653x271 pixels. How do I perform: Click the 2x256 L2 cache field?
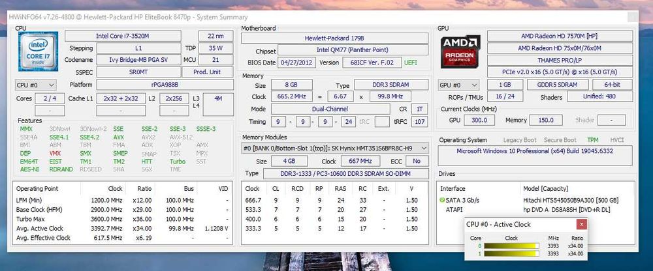[x=174, y=99]
